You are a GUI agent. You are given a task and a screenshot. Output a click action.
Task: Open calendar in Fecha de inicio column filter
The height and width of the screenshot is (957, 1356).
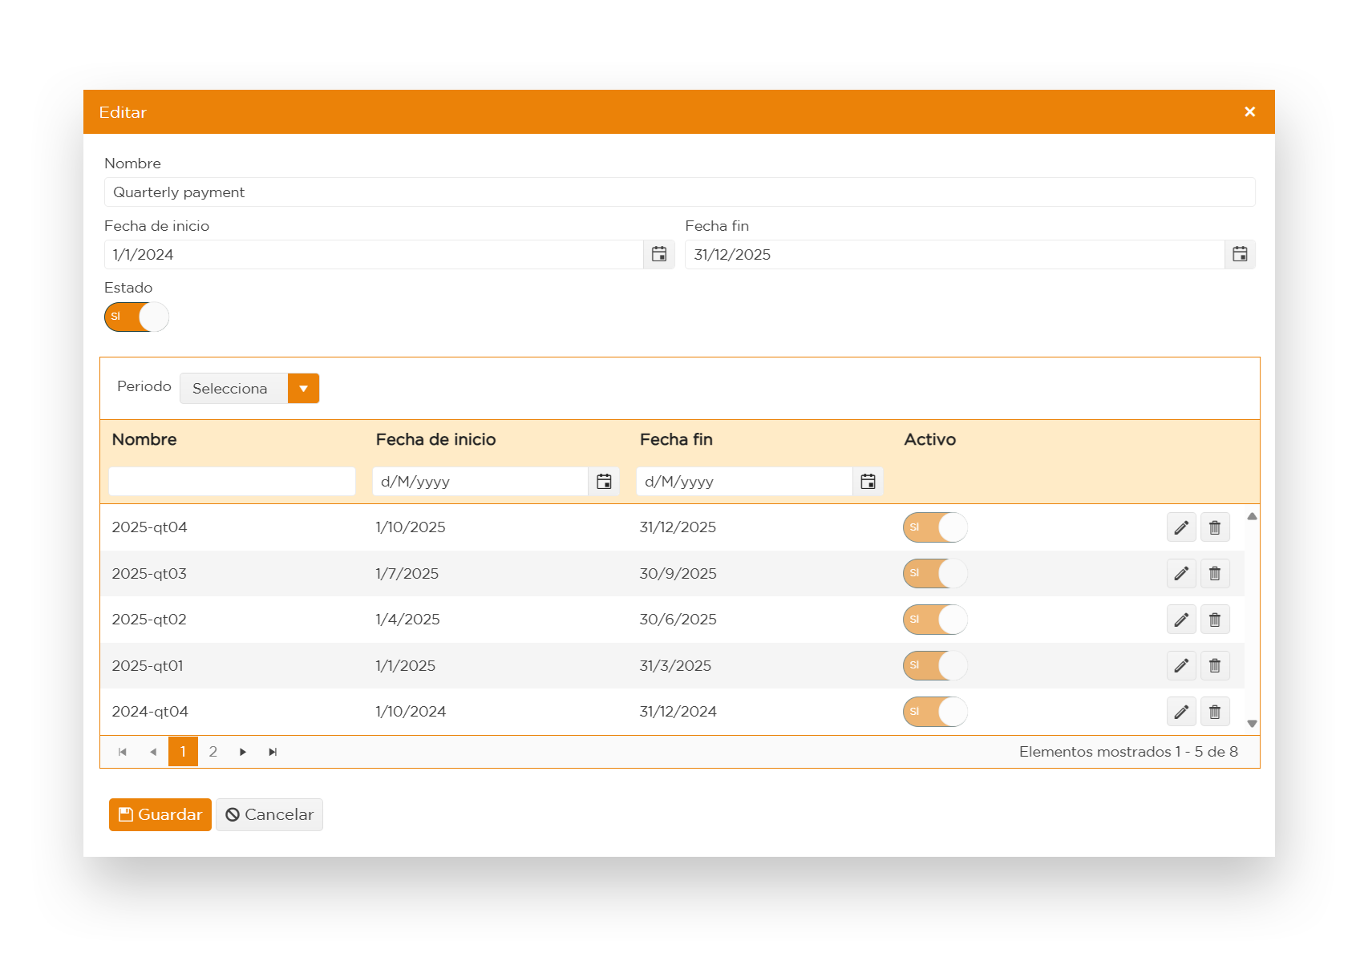604,482
